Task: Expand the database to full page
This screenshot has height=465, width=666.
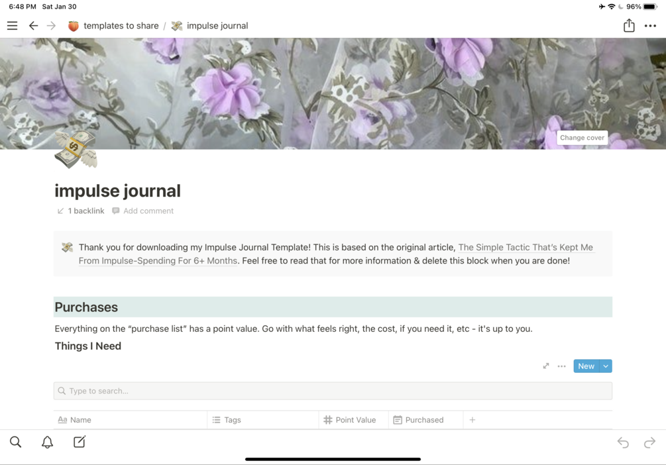Action: pos(546,366)
